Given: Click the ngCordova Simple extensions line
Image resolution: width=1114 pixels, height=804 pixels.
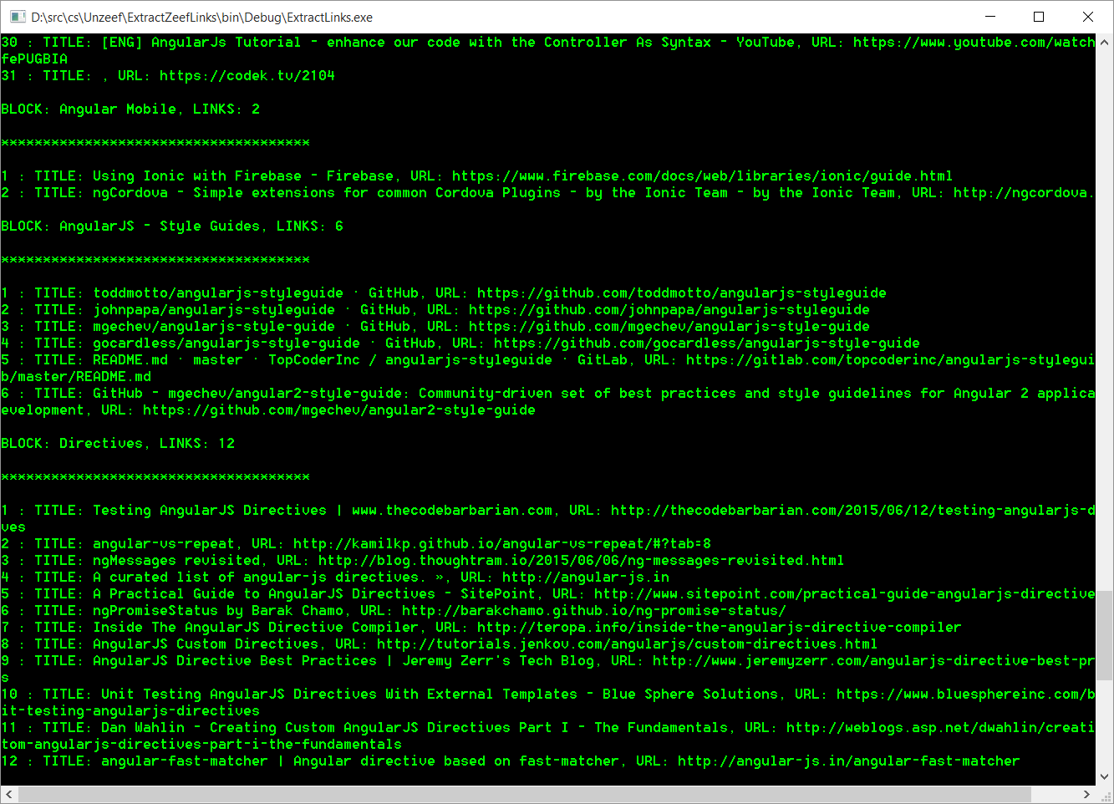Looking at the screenshot, I should coord(547,192).
